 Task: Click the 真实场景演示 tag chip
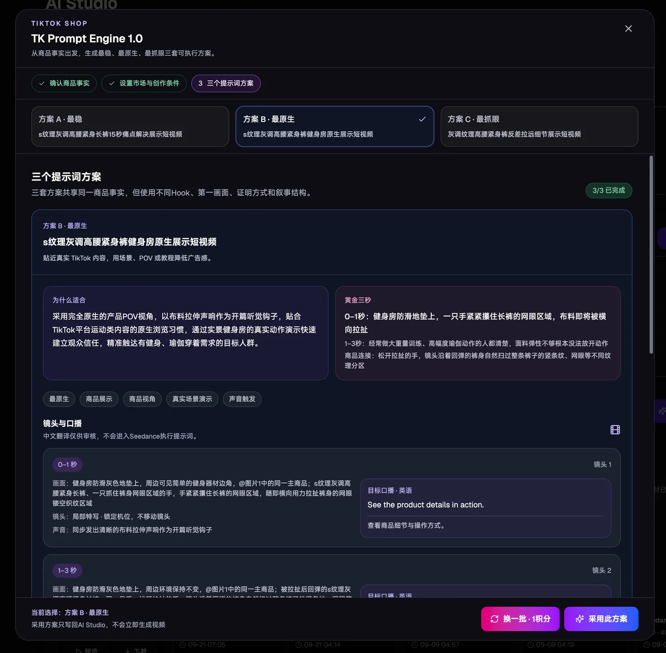pyautogui.click(x=192, y=399)
